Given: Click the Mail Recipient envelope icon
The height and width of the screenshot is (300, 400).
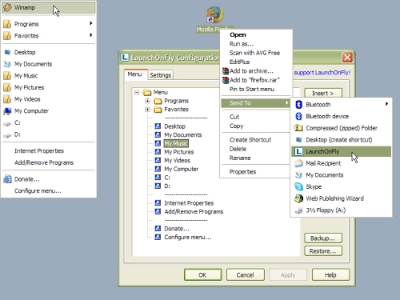Looking at the screenshot, I should pyautogui.click(x=298, y=163).
